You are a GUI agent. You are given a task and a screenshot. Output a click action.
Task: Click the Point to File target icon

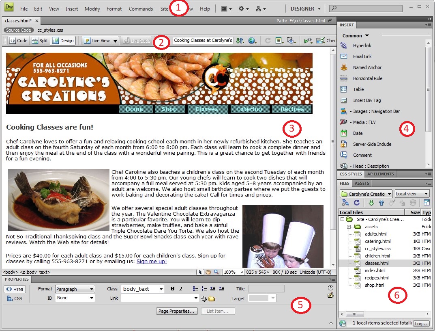pos(204,299)
